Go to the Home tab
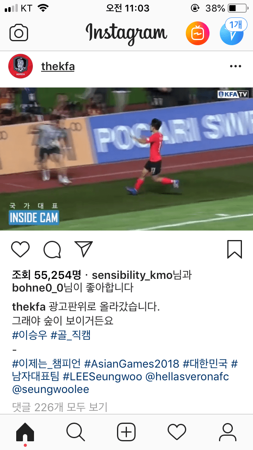Screen dimensions: 253x450 pos(25,433)
